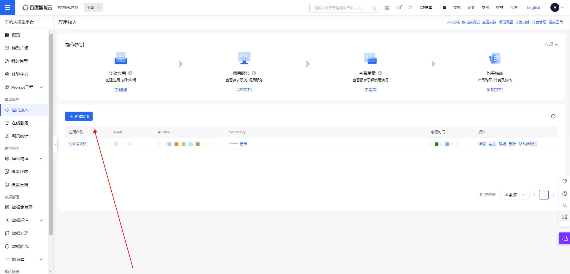Open the 价格文档 link
Viewport: 570px width, 274px height.
[x=495, y=90]
